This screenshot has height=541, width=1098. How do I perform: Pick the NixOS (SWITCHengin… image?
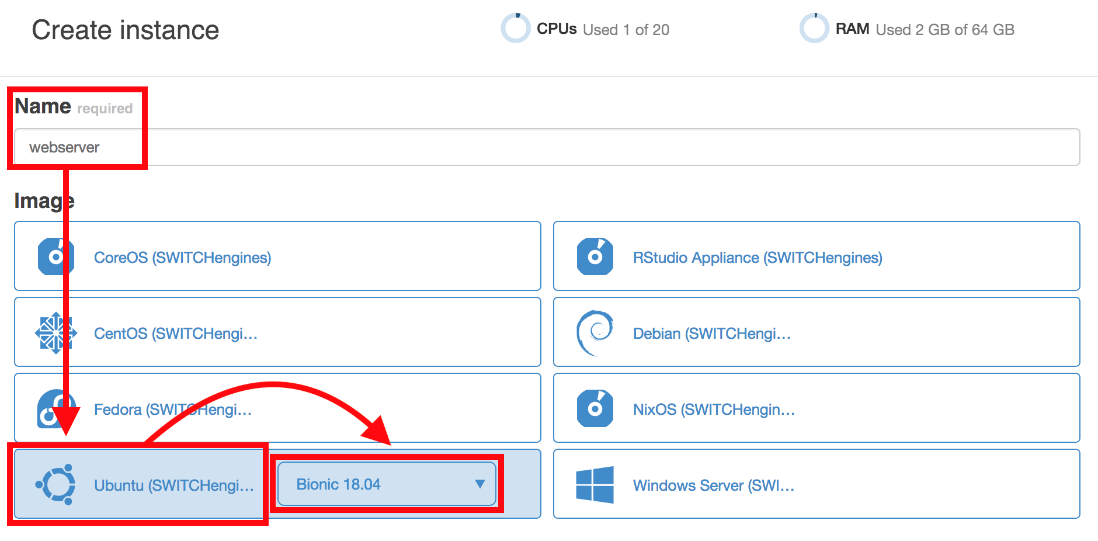[816, 408]
